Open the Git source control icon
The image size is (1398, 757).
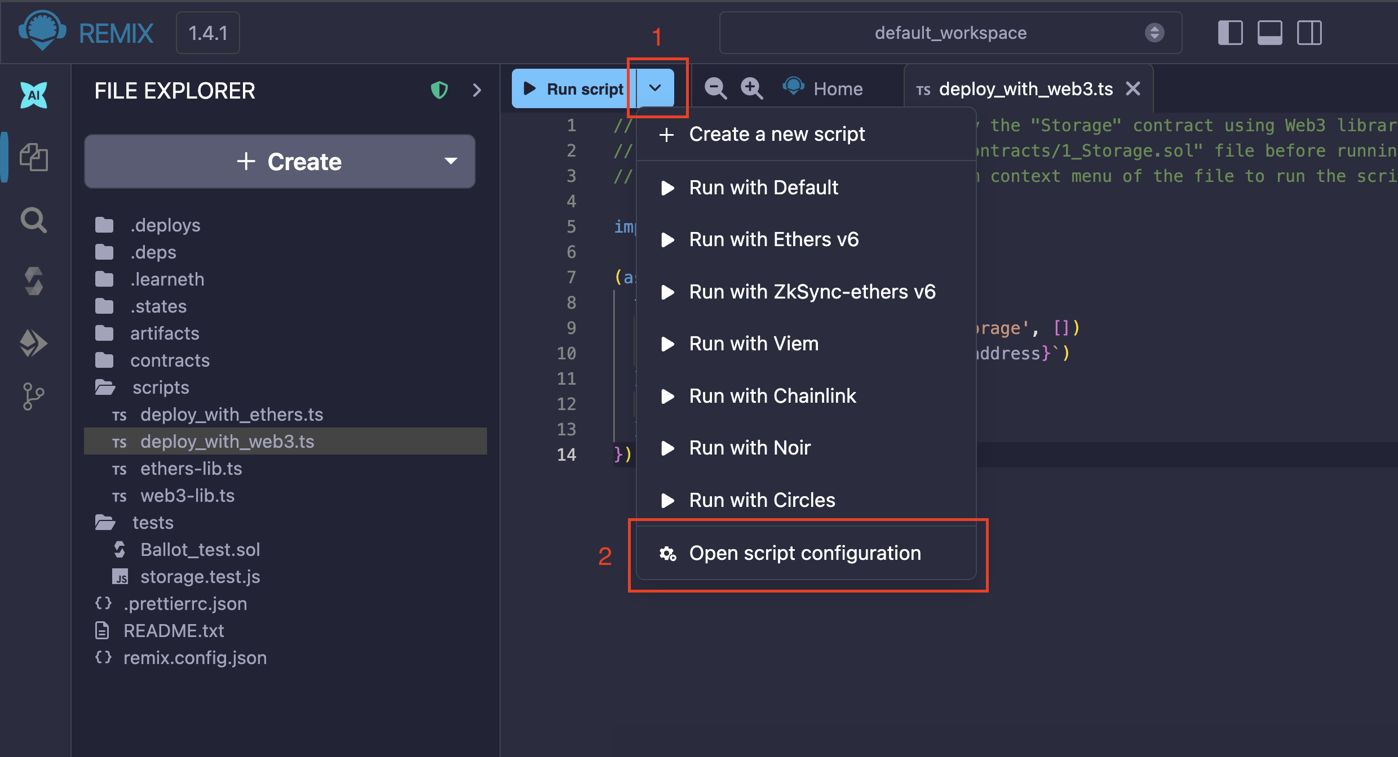(33, 397)
